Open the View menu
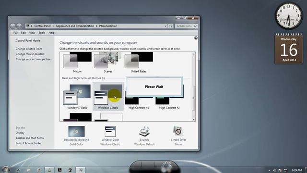 click(32, 33)
